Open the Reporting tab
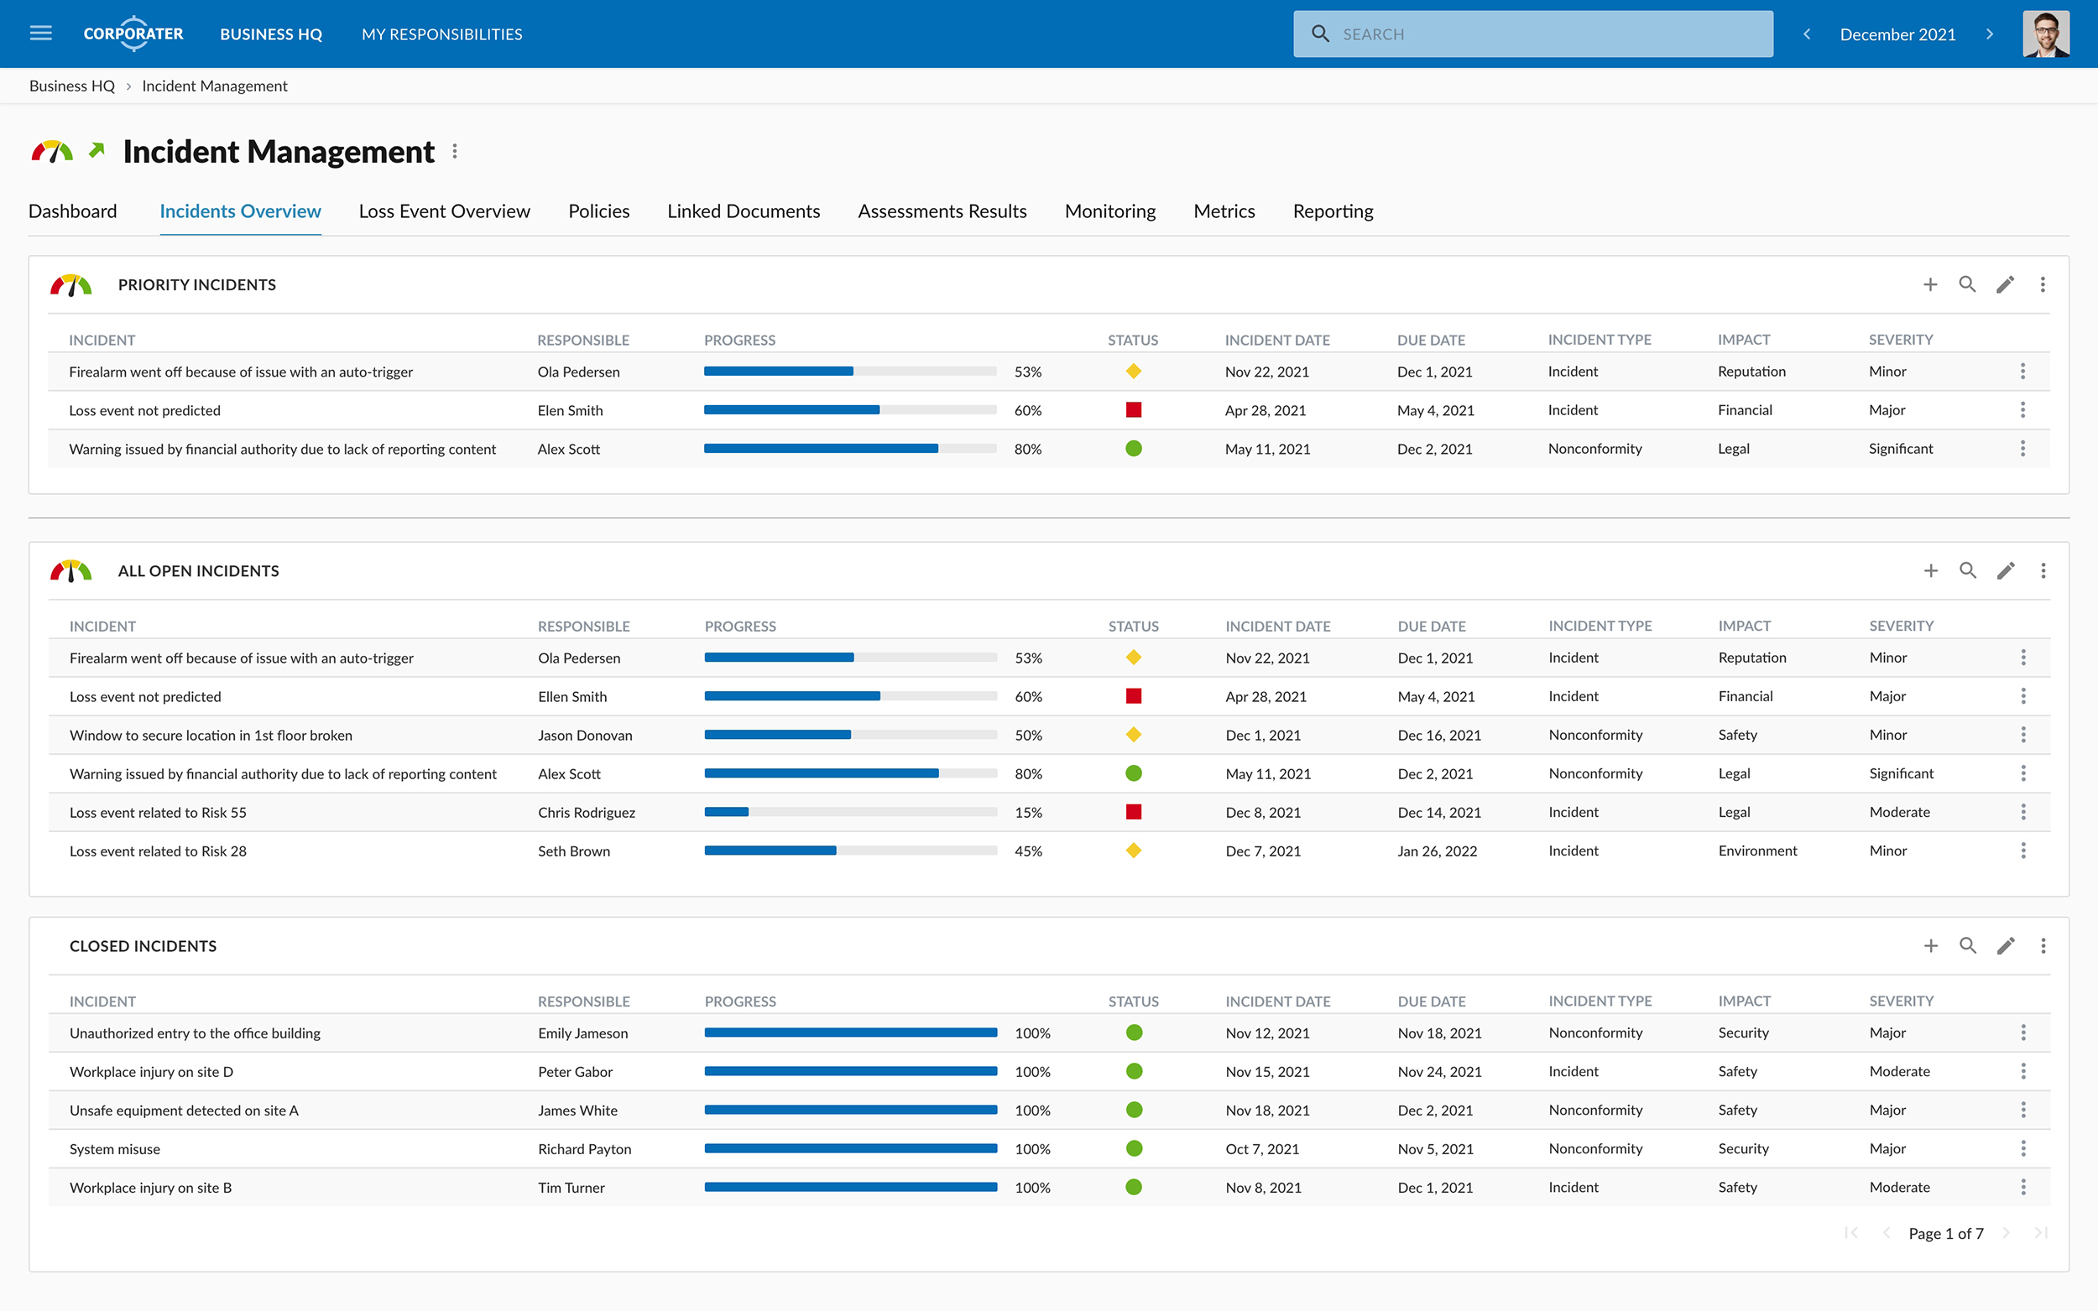Image resolution: width=2098 pixels, height=1311 pixels. (x=1332, y=211)
